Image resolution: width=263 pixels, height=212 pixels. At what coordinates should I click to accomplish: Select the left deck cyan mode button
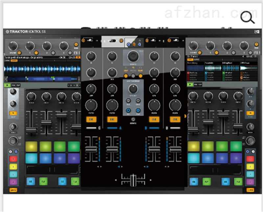tap(13, 174)
